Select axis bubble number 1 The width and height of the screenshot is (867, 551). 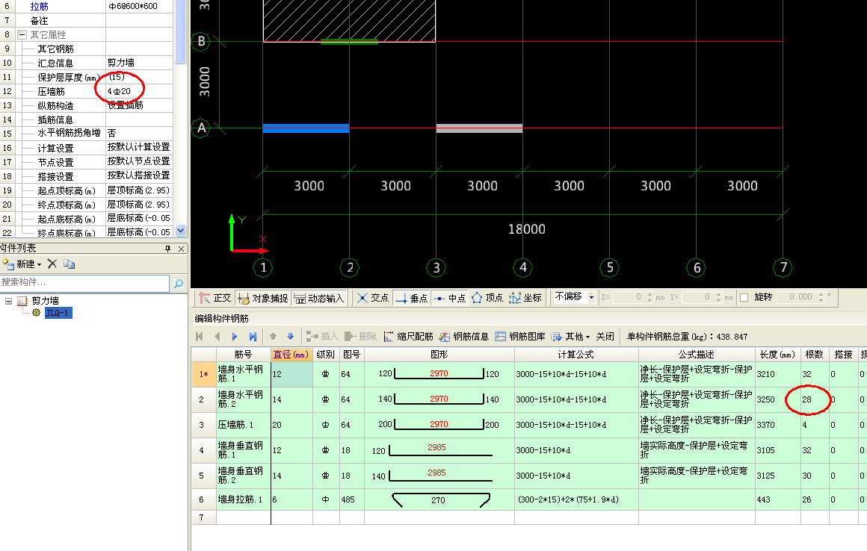tap(263, 268)
